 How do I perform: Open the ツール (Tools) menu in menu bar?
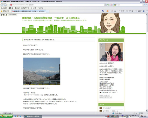(33, 8)
